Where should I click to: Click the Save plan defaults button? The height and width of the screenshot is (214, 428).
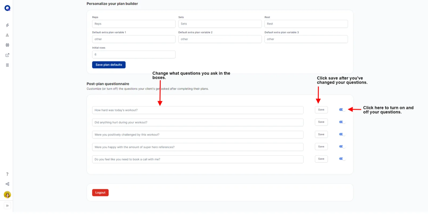(x=109, y=65)
